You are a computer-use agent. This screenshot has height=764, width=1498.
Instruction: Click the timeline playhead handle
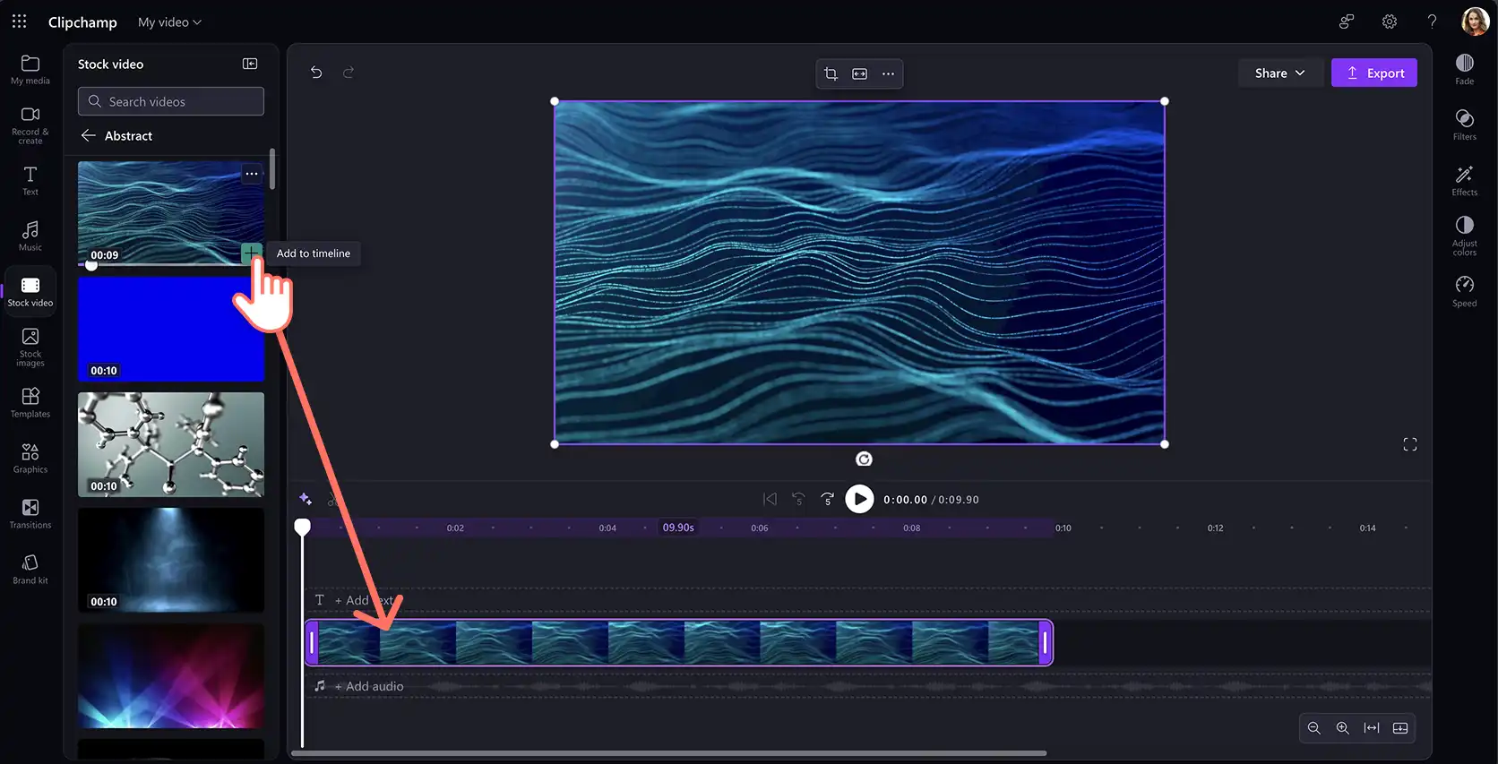303,527
